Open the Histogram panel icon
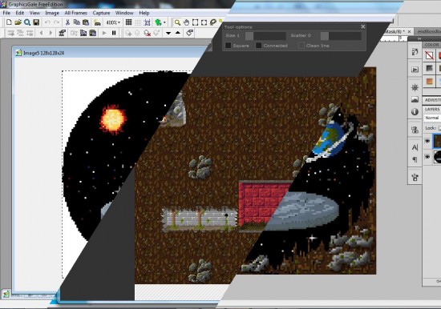This screenshot has height=309, width=441. 415,99
